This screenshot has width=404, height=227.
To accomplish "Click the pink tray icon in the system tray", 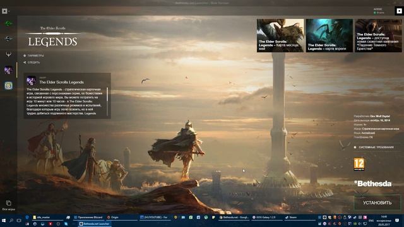I will click(x=365, y=218).
